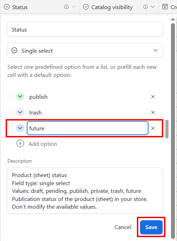Click the plus icon next to Add option
Image resolution: width=177 pixels, height=241 pixels.
point(20,144)
